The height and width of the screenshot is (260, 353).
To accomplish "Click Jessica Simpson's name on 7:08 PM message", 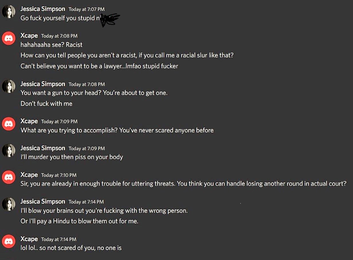I will [43, 84].
